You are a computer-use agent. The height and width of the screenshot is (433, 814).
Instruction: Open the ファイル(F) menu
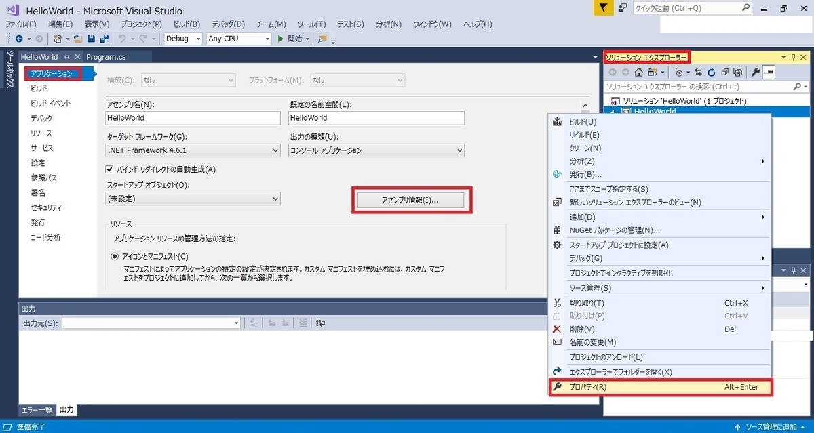[x=20, y=24]
